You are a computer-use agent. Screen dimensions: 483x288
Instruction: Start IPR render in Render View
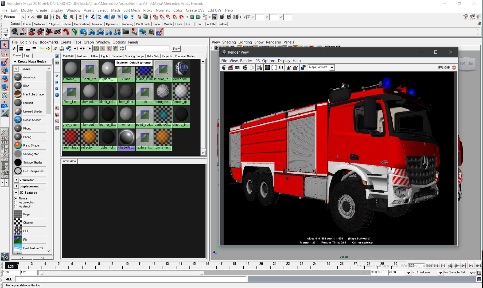tap(245, 67)
